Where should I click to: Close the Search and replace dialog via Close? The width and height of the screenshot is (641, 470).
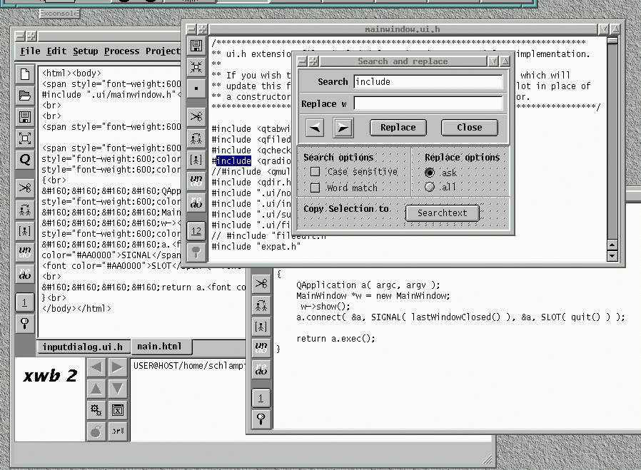tap(470, 128)
